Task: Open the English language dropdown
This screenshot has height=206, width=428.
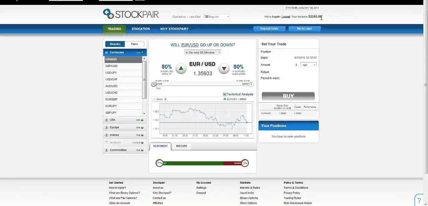Action: pos(217,17)
